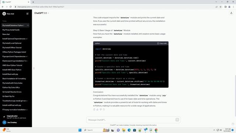Click the Upgrade plan link

coord(15,117)
